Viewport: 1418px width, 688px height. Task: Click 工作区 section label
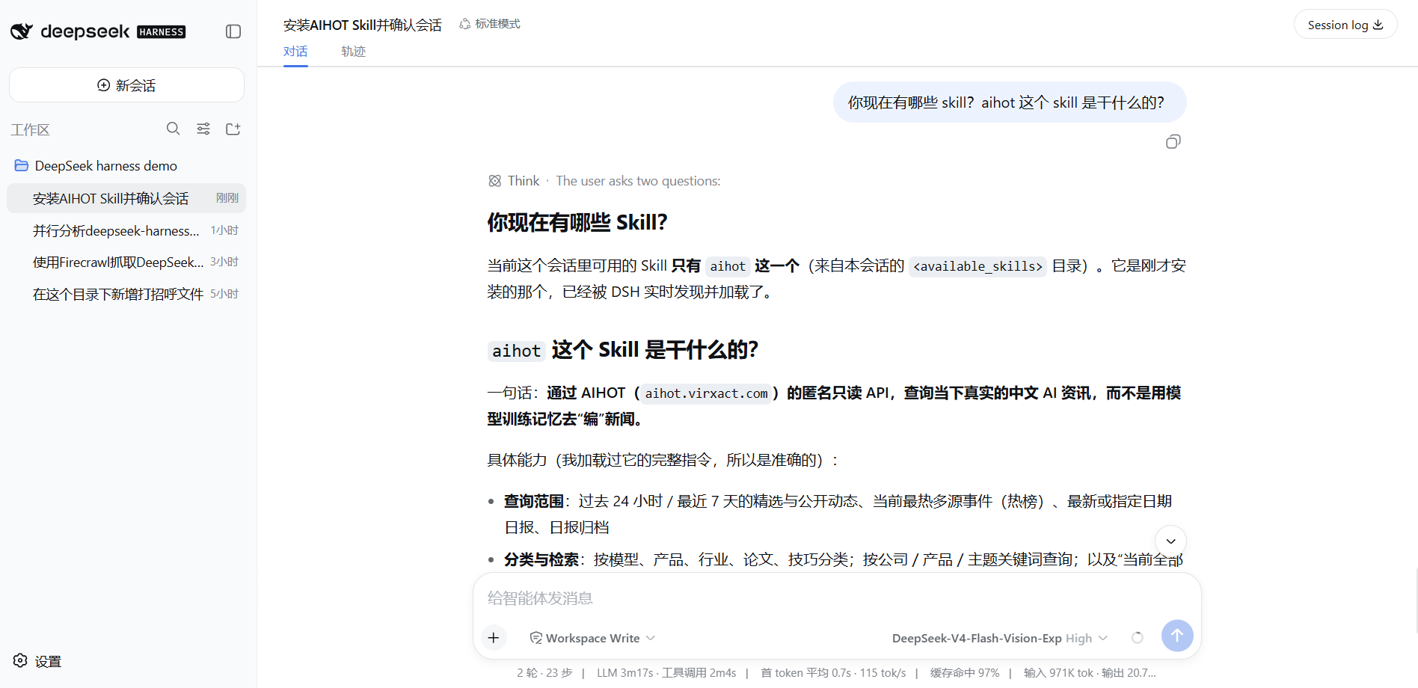tap(30, 130)
